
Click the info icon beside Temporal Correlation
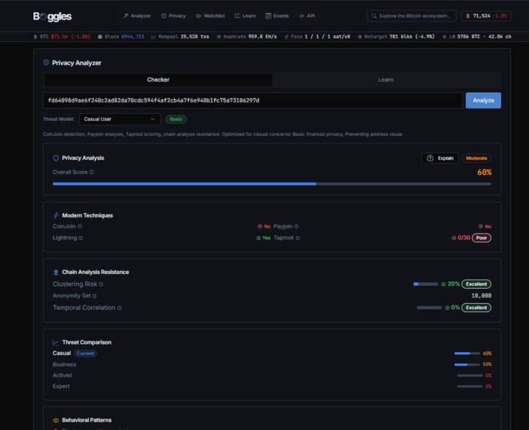(119, 308)
